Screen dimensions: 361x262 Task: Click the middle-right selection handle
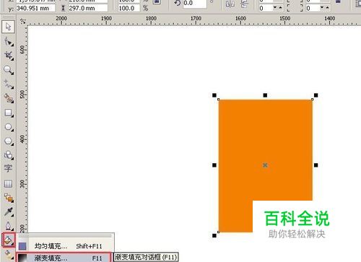click(316, 165)
